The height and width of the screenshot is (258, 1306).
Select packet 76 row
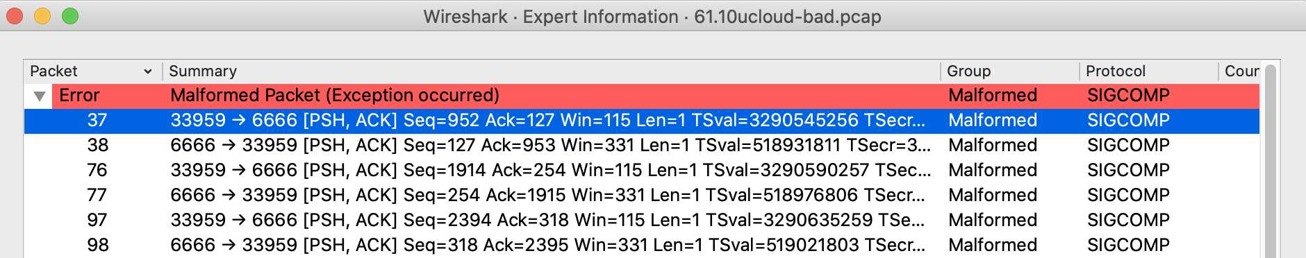(x=642, y=171)
